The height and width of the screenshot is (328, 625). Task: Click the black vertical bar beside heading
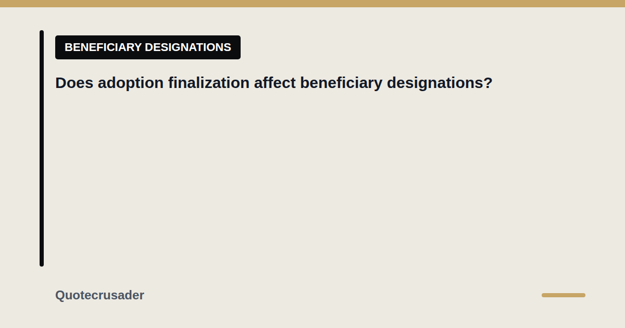[x=42, y=148]
